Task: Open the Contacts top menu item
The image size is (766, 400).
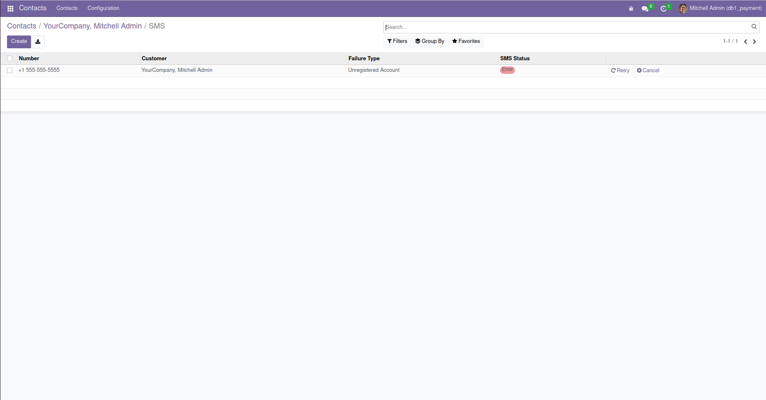Action: pyautogui.click(x=67, y=8)
